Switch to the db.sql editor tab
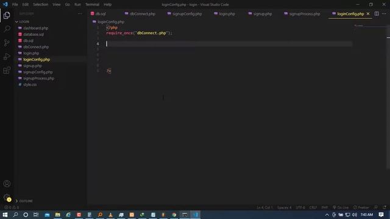The height and width of the screenshot is (219, 390). 100,13
